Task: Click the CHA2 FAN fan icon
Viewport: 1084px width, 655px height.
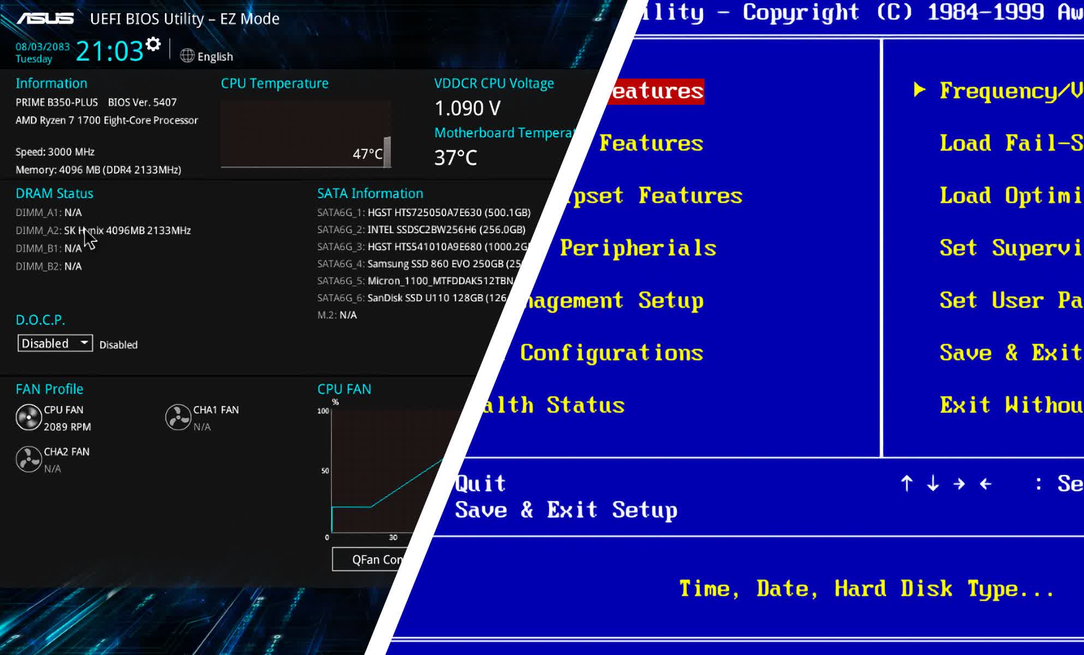Action: click(28, 459)
